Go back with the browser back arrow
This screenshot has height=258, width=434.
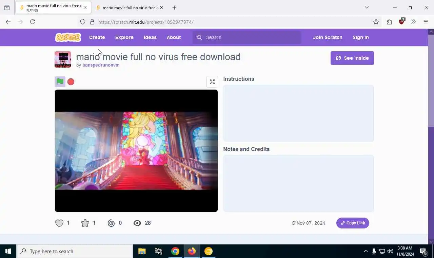(8, 22)
